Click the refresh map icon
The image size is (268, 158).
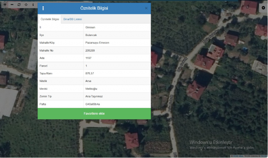coord(19,5)
